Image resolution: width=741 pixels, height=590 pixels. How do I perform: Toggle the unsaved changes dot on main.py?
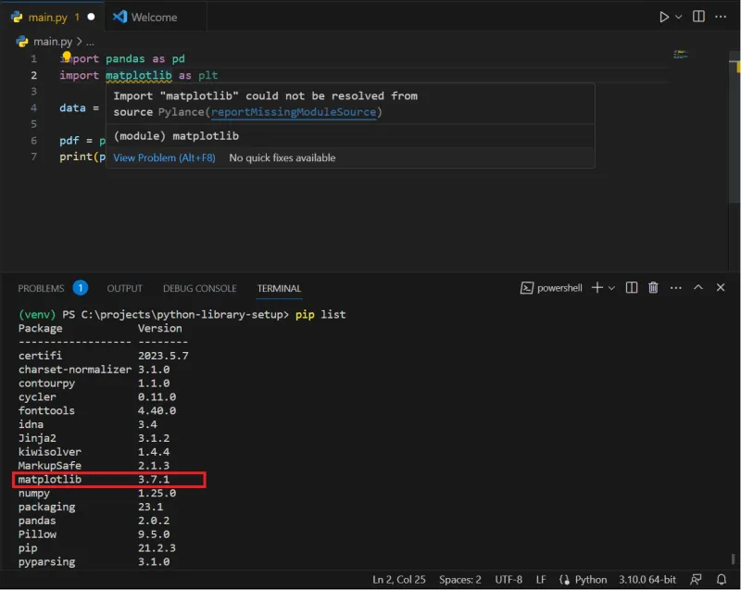[x=90, y=16]
